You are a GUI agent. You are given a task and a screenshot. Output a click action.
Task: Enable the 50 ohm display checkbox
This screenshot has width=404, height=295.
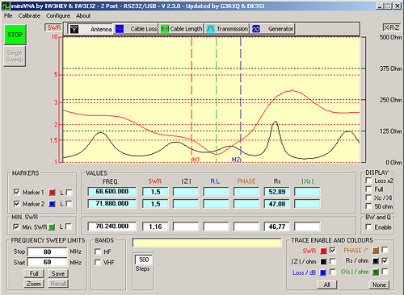coord(368,206)
